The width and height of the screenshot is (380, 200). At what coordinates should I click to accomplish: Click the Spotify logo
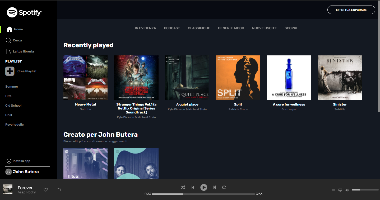[x=24, y=12]
